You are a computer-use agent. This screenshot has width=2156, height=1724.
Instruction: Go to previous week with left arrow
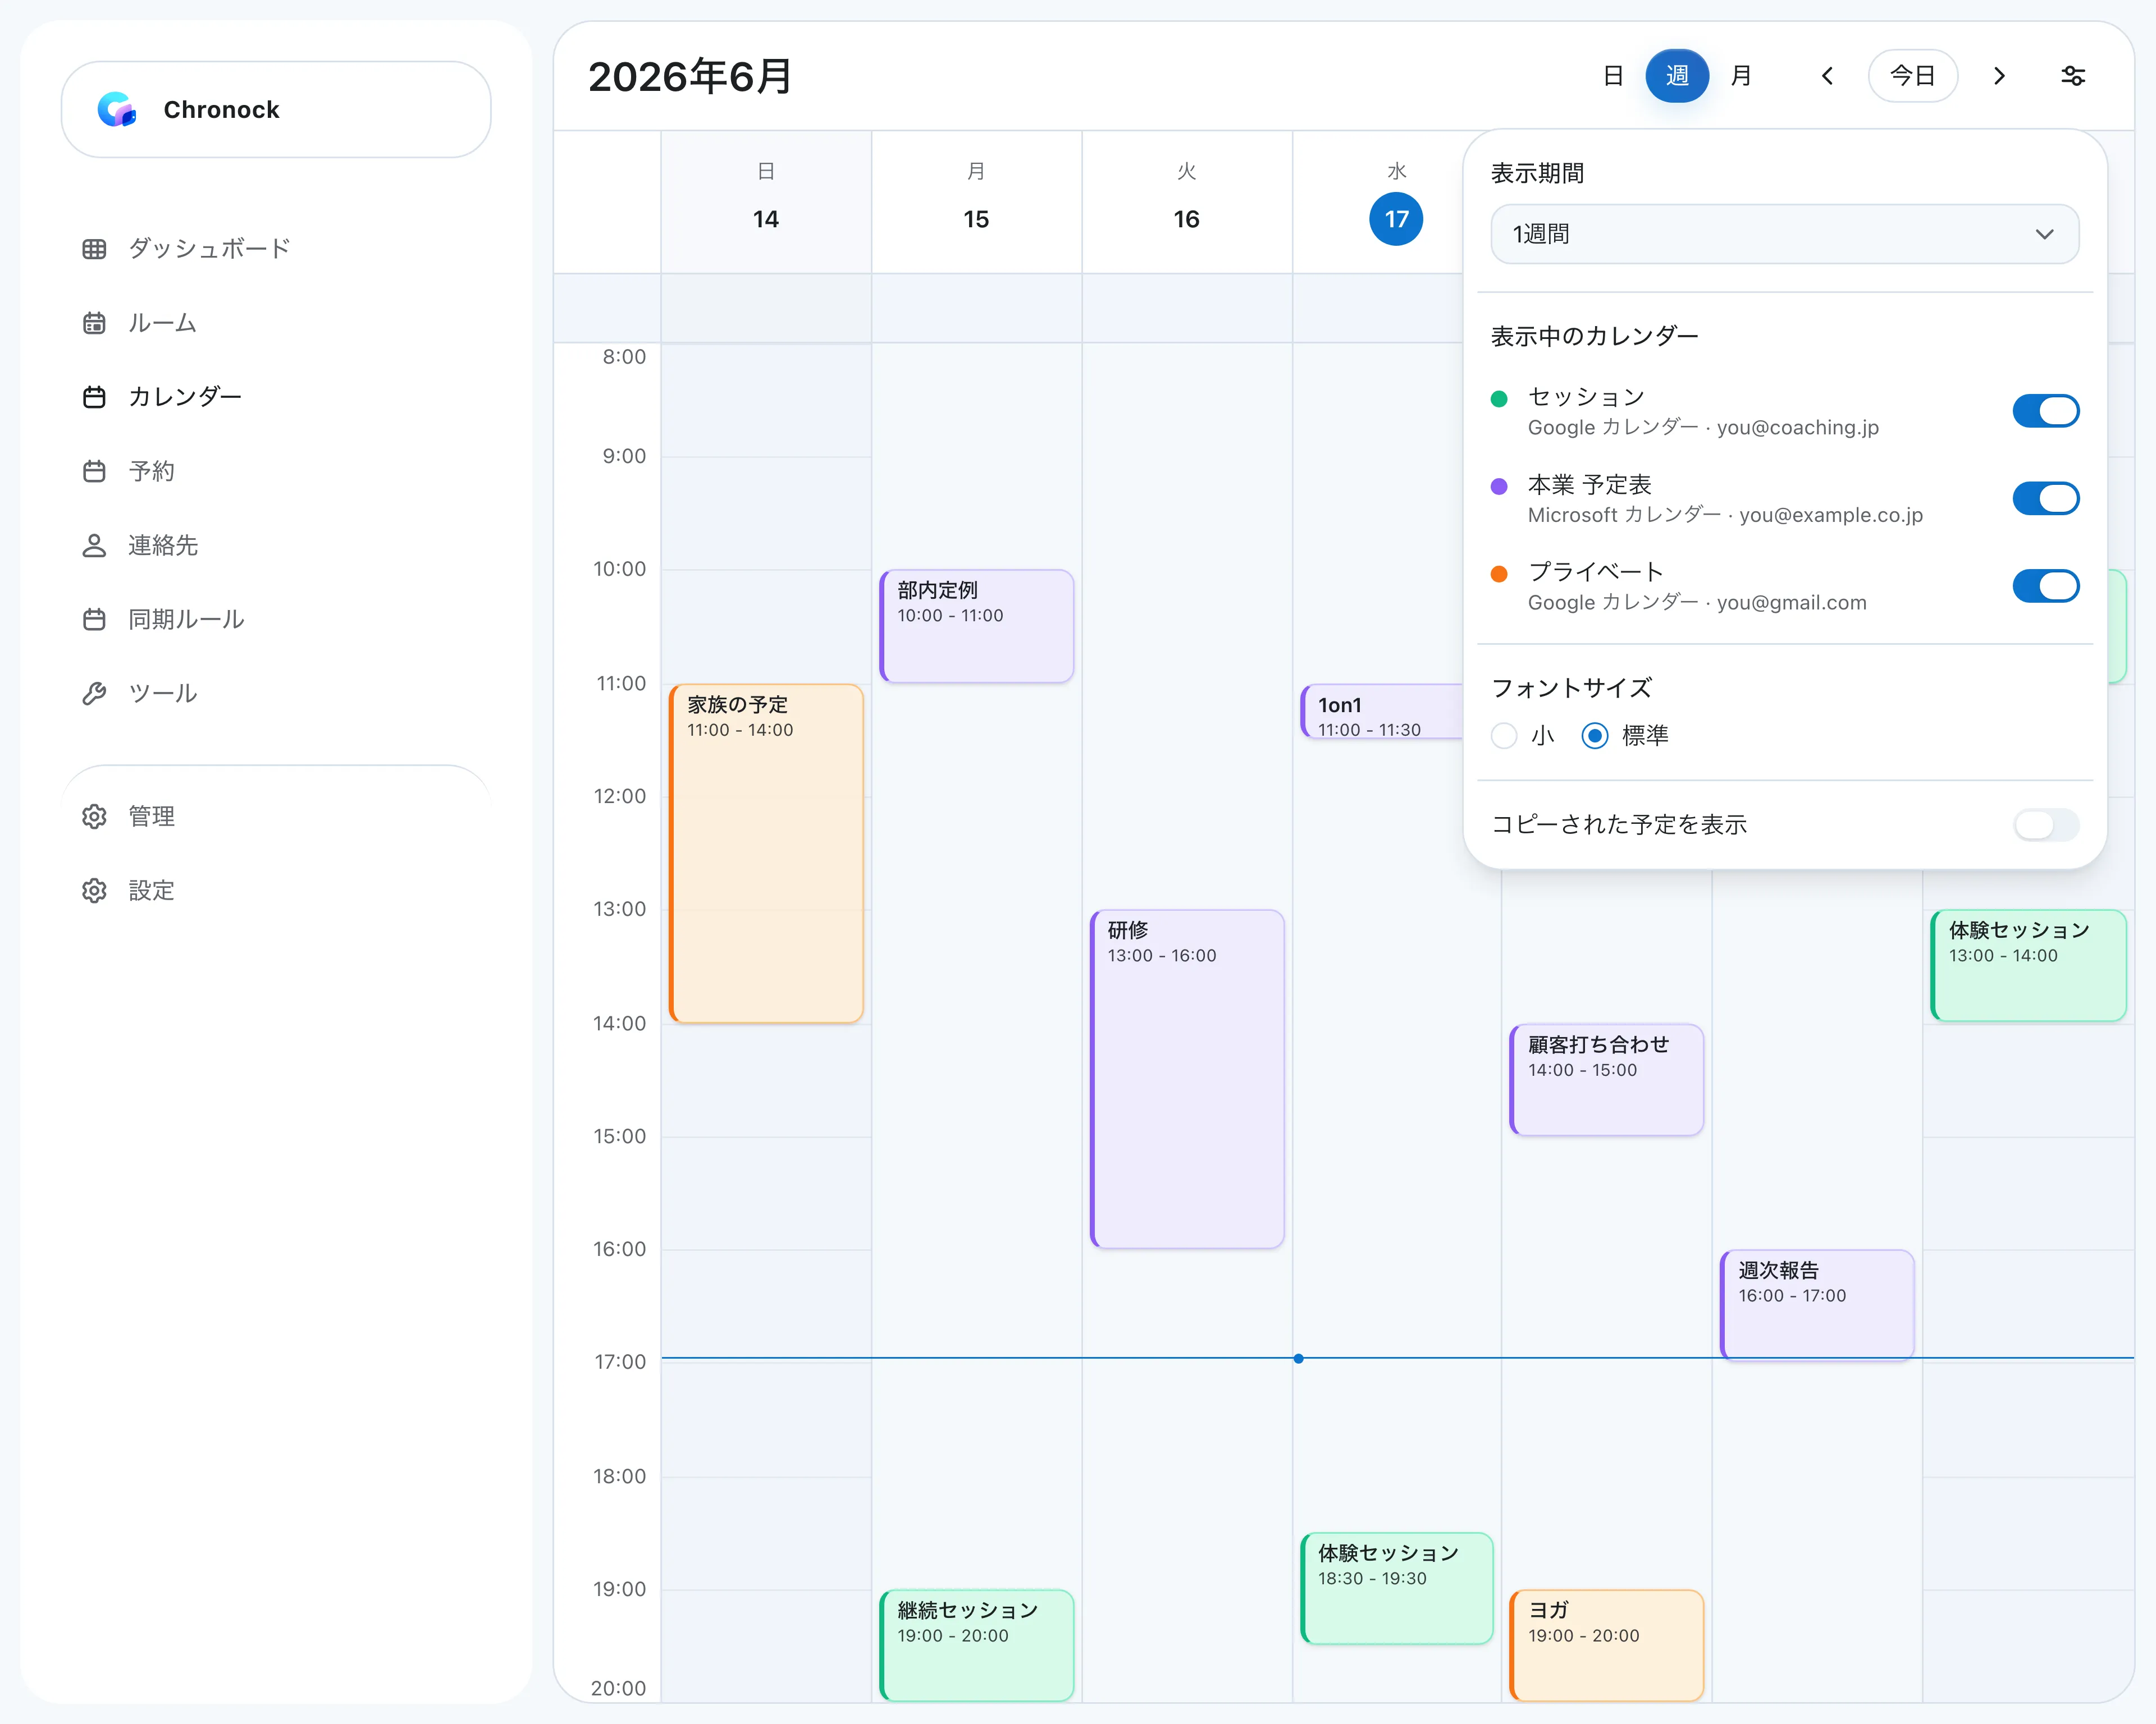tap(1827, 76)
